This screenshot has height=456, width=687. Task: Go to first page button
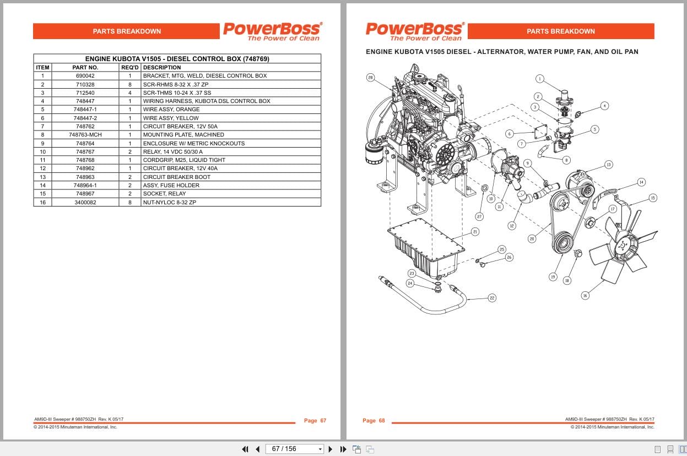point(245,449)
